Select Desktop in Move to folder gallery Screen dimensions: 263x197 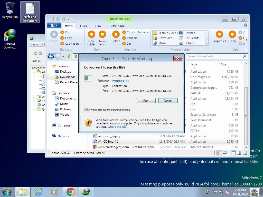tap(187, 33)
